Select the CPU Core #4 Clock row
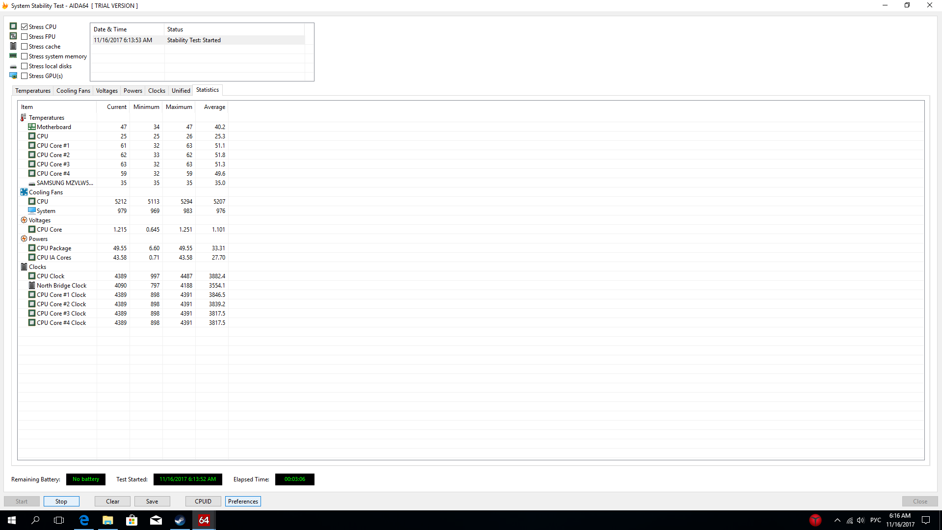Screen dimensions: 942x530 (123, 323)
